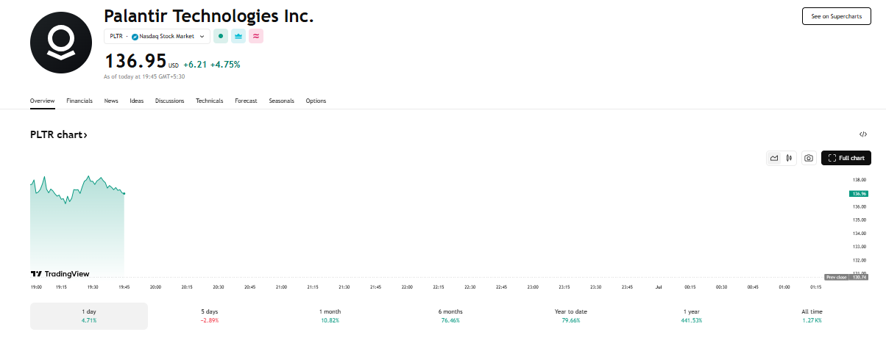Click the Palantir company logo
This screenshot has height=343, width=886.
click(x=61, y=43)
